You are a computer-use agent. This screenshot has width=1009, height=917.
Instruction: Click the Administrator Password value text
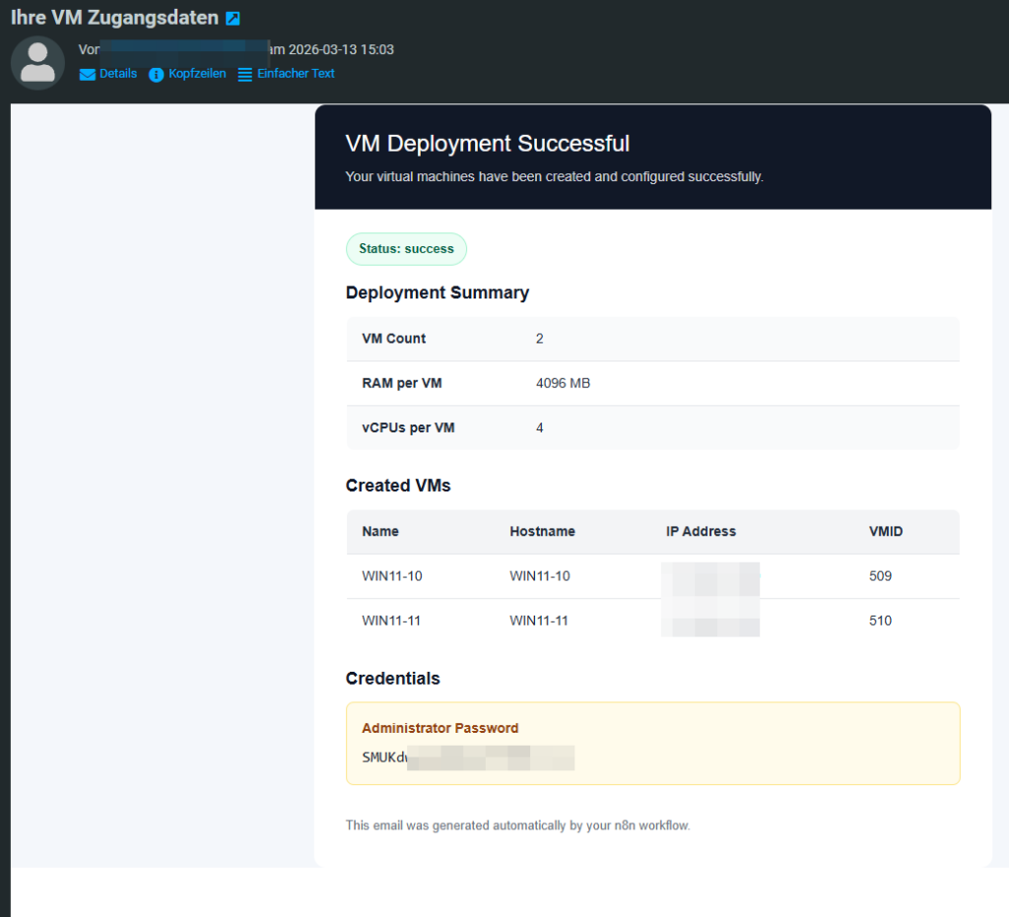pos(467,757)
